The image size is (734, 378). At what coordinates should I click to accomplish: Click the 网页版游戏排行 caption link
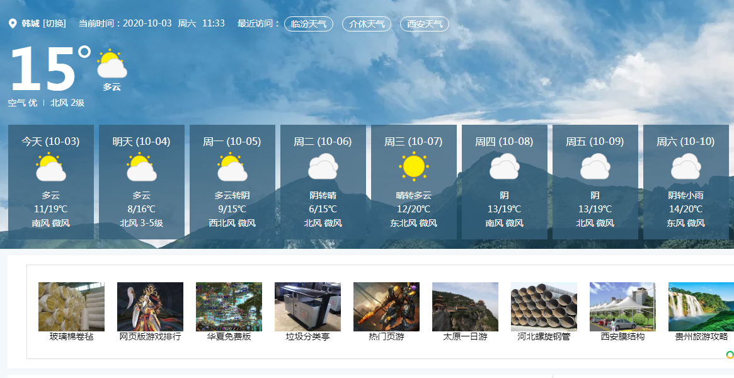tap(150, 336)
